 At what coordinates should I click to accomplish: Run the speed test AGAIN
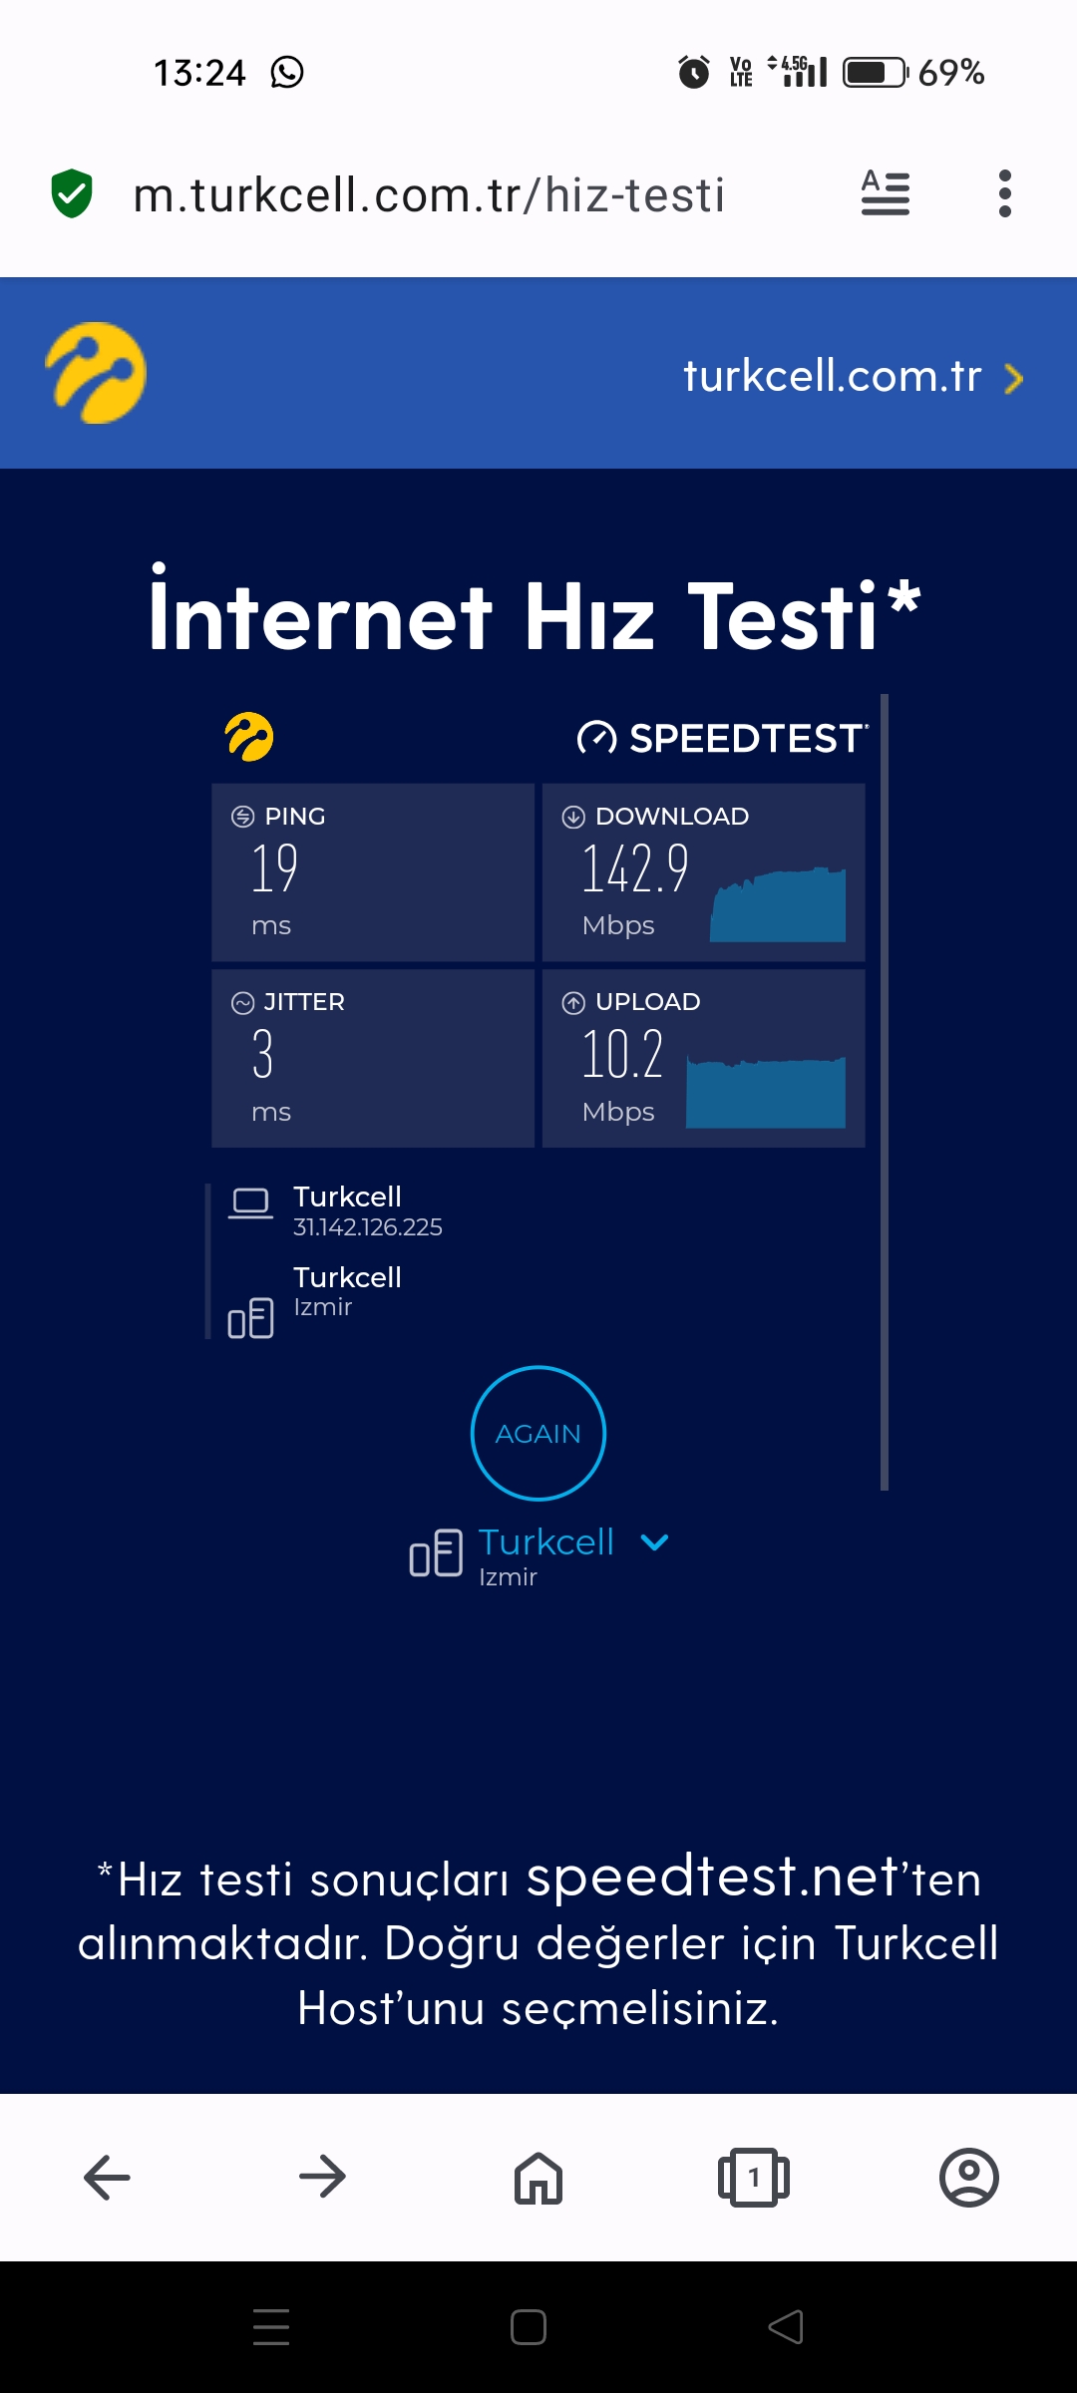coord(538,1433)
